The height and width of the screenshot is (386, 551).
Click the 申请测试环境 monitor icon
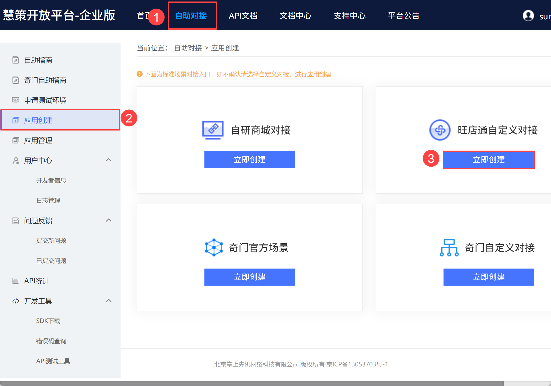click(x=16, y=100)
